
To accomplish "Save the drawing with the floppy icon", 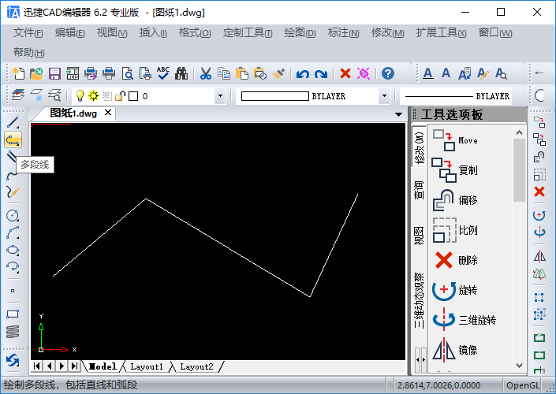I will (54, 74).
